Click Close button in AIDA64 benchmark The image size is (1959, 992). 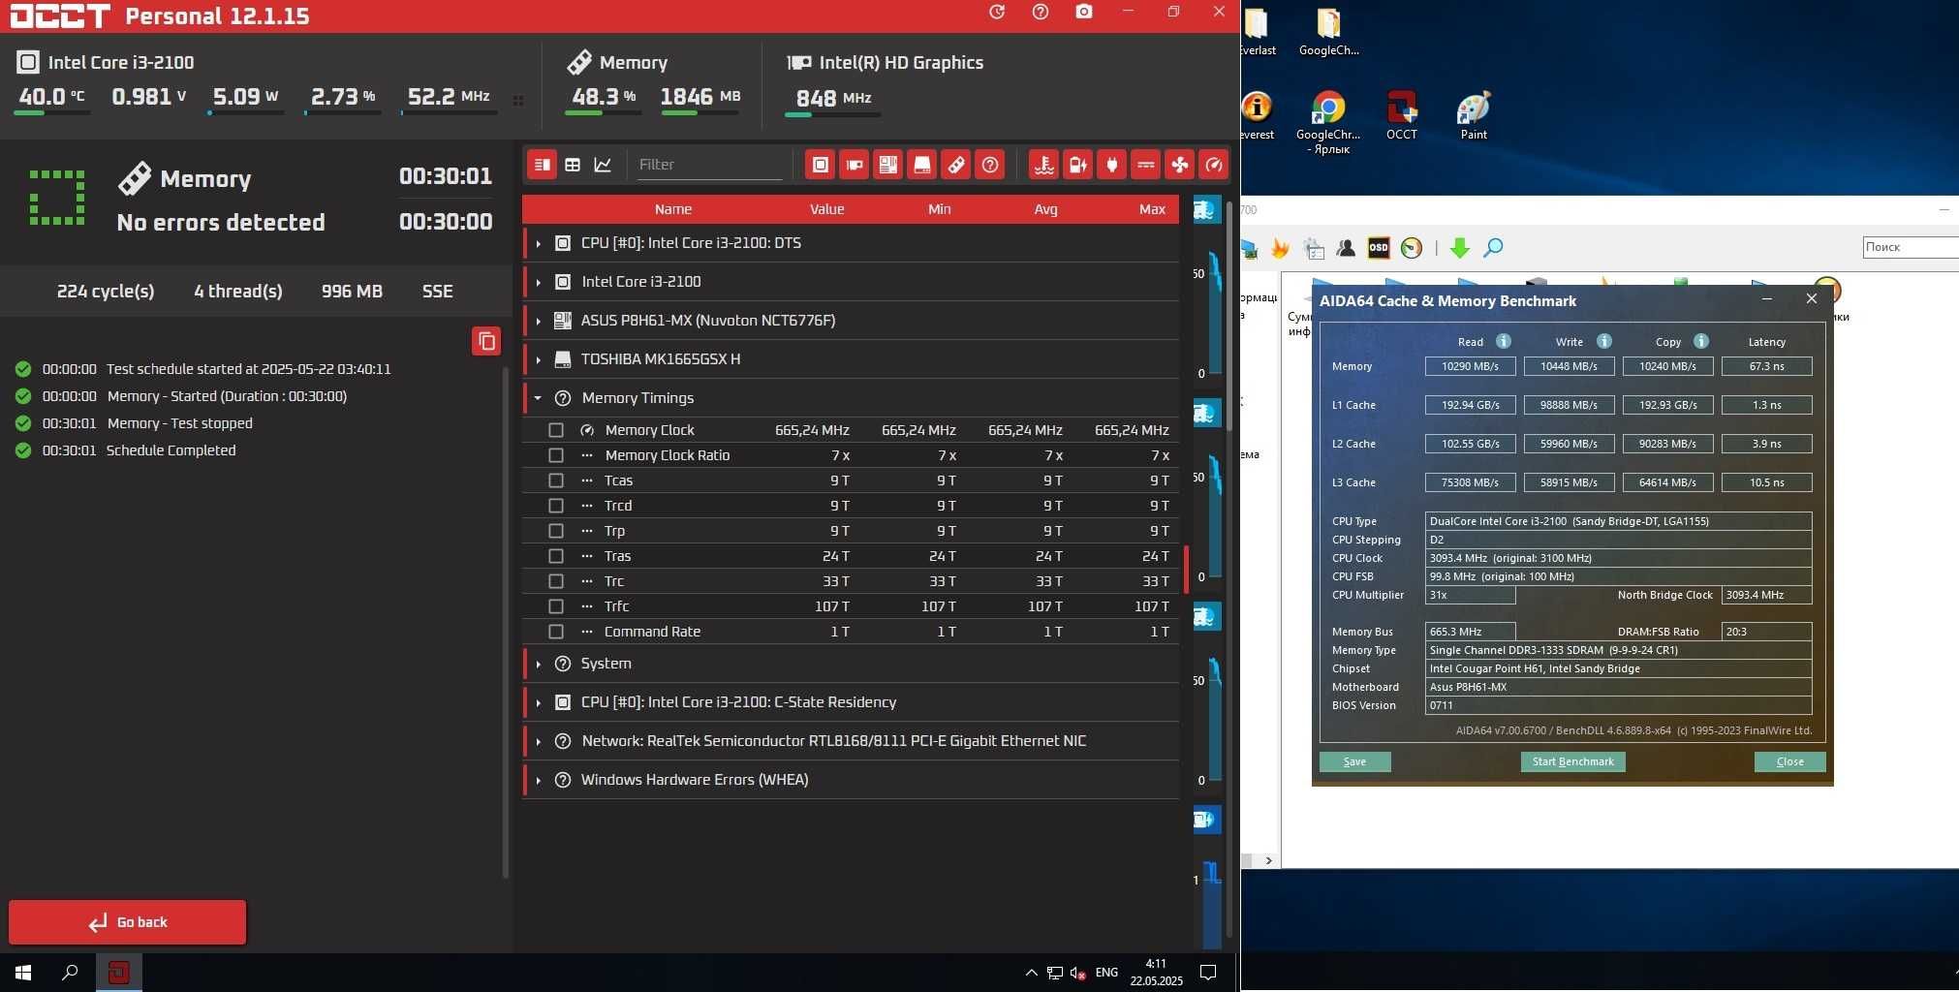(1789, 761)
